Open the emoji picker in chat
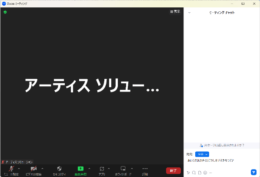Viewport: 260px width, 177px height. tap(205, 173)
